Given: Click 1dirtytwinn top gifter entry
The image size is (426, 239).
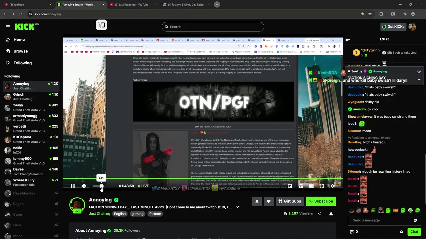Looking at the screenshot, I should point(366,53).
